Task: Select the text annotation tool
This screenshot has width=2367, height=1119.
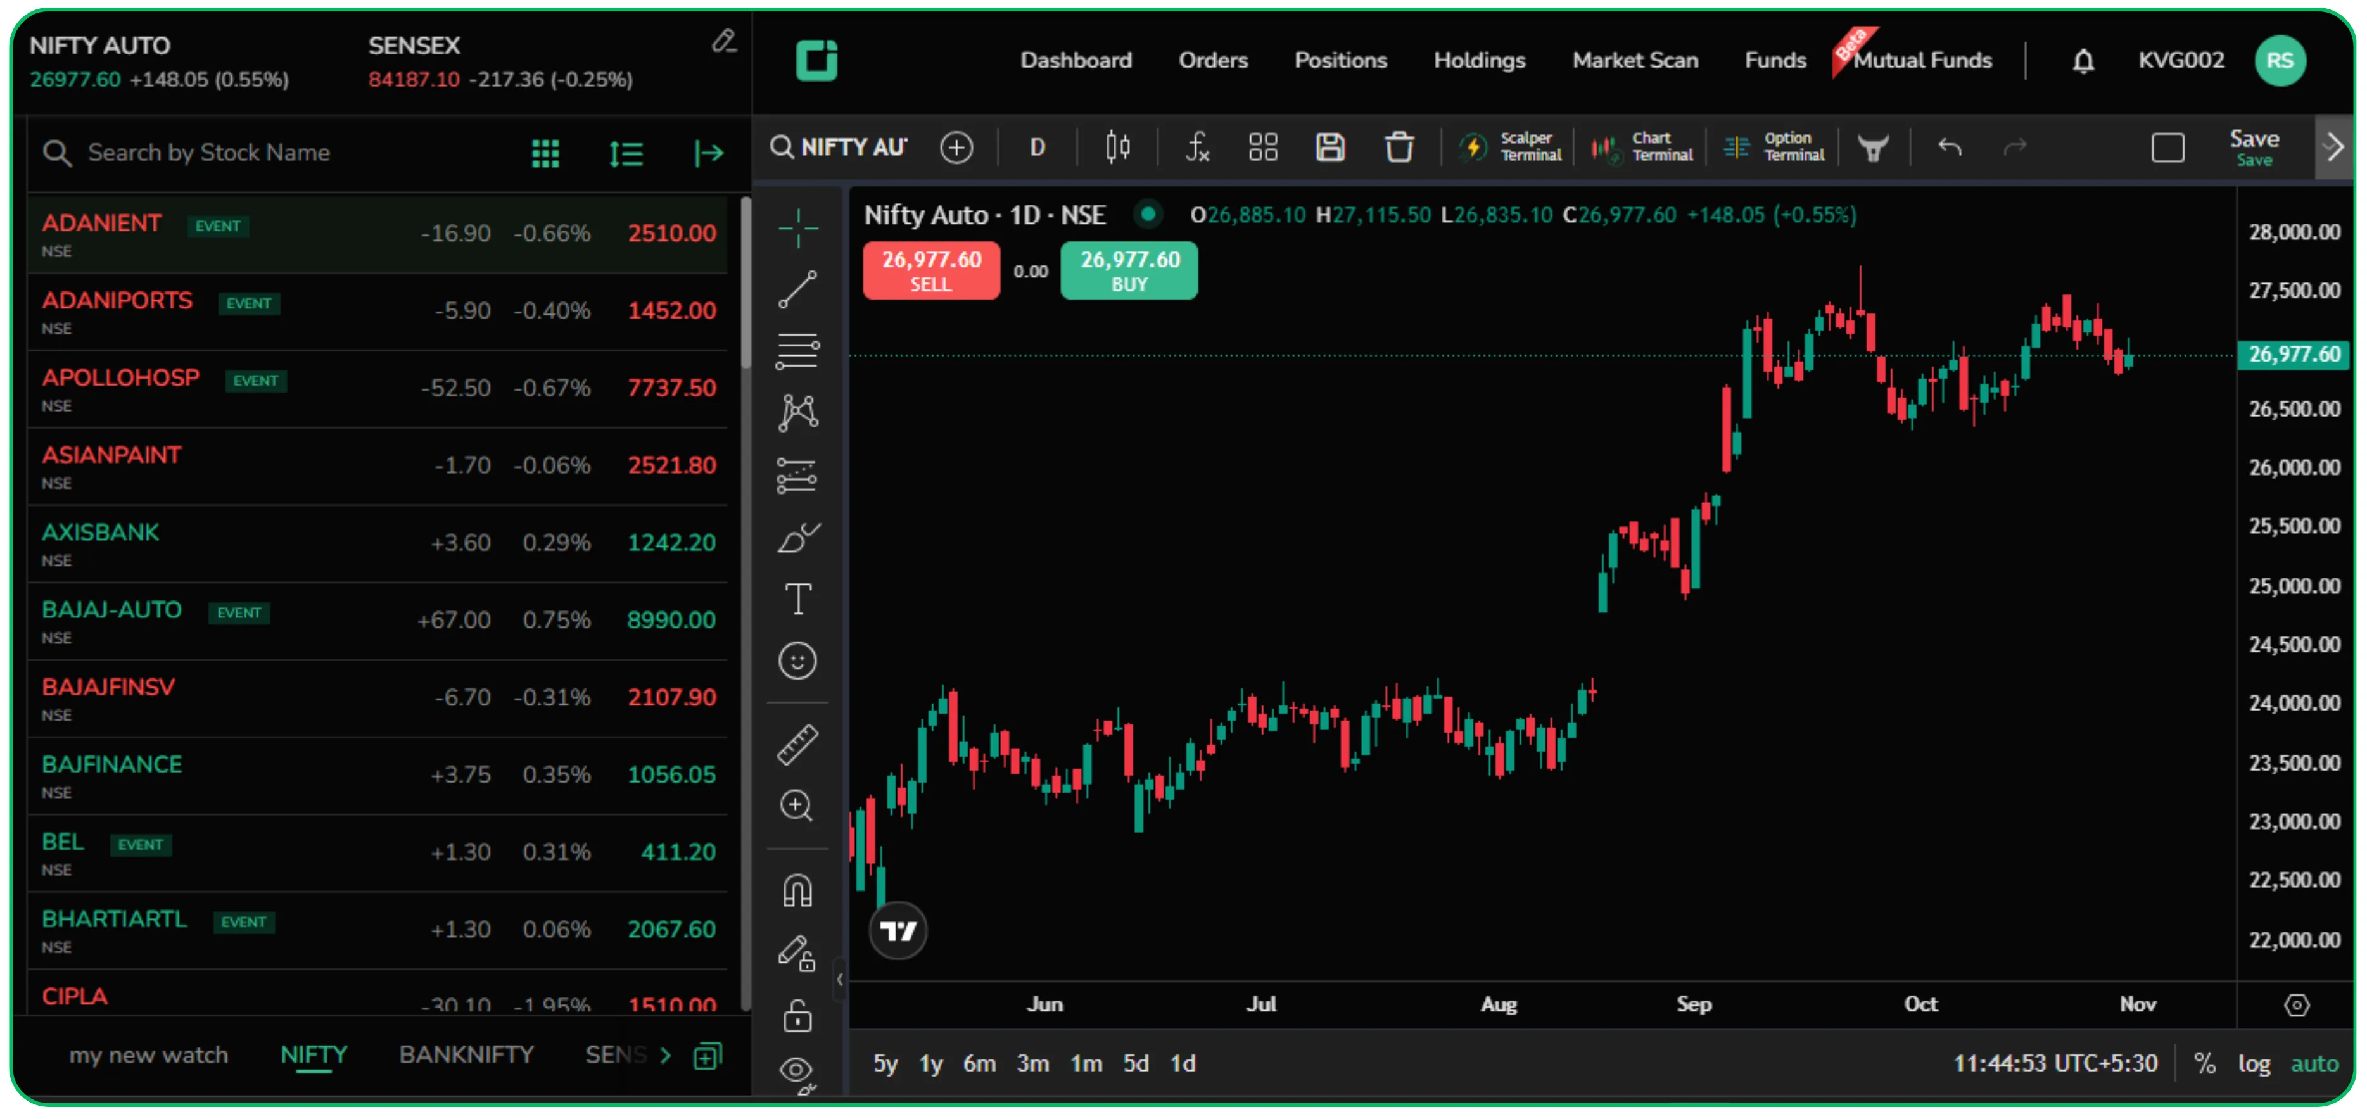Action: click(x=797, y=598)
